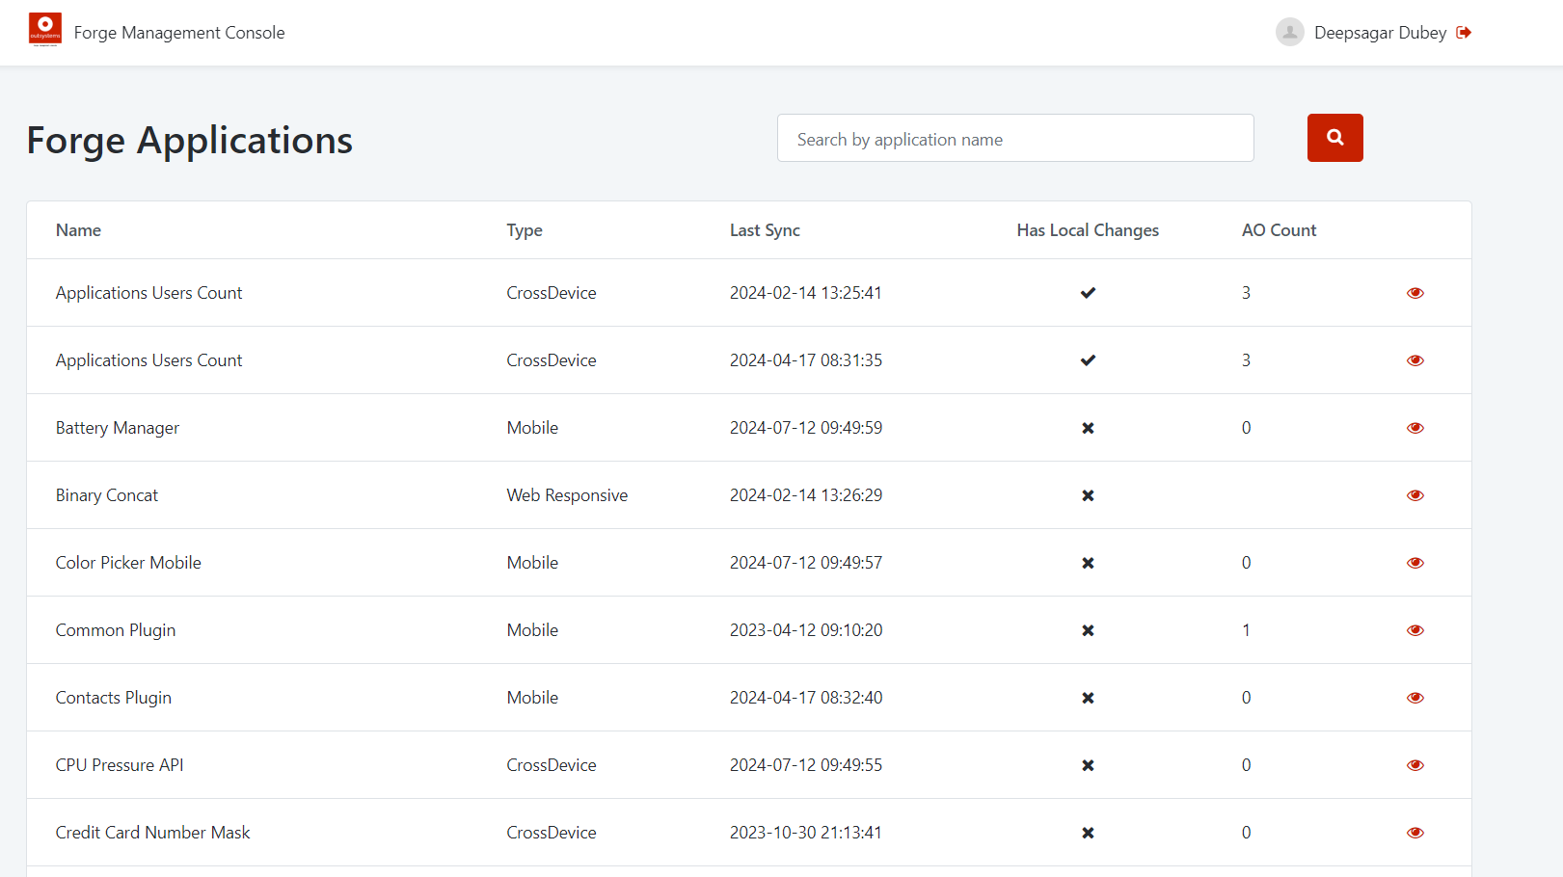The image size is (1563, 877).
Task: Click the X mark for Common Plugin local changes
Action: pos(1088,629)
